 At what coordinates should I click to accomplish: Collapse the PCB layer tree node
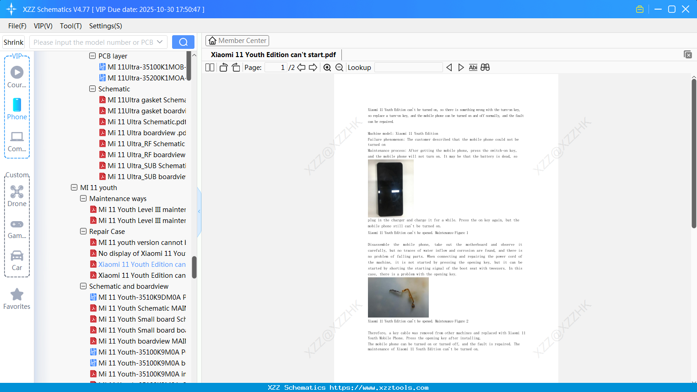pyautogui.click(x=92, y=56)
